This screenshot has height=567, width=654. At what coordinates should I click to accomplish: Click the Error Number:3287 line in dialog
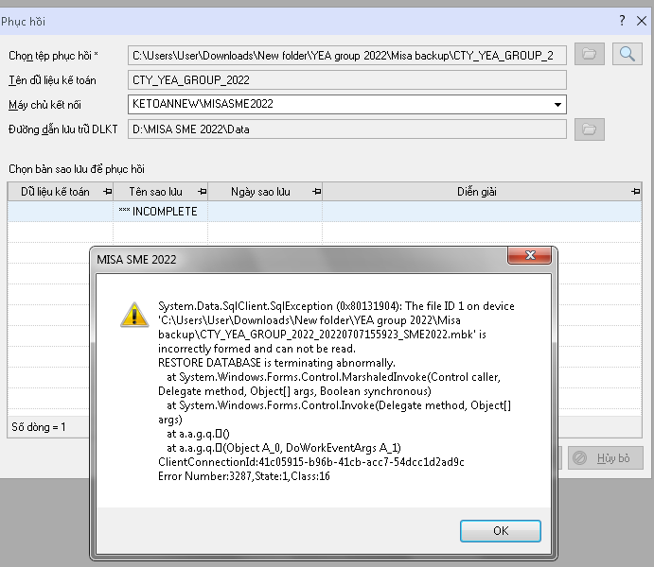(x=244, y=476)
